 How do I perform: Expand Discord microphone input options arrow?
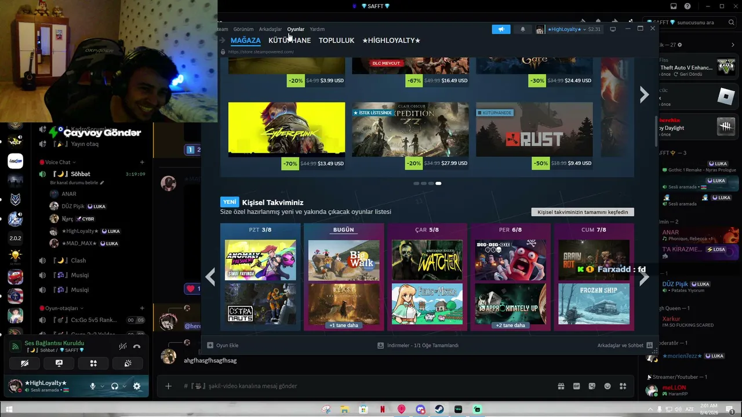click(102, 386)
